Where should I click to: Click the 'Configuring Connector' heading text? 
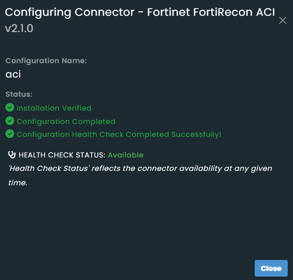(x=68, y=12)
